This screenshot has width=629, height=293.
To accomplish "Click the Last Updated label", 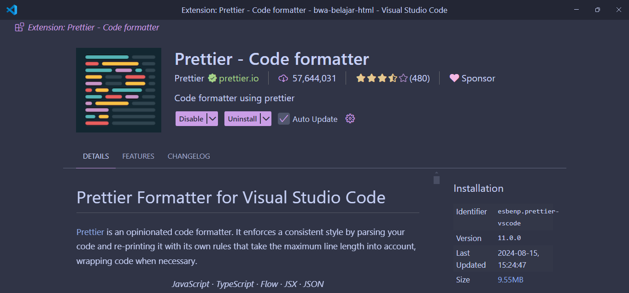I will [471, 259].
